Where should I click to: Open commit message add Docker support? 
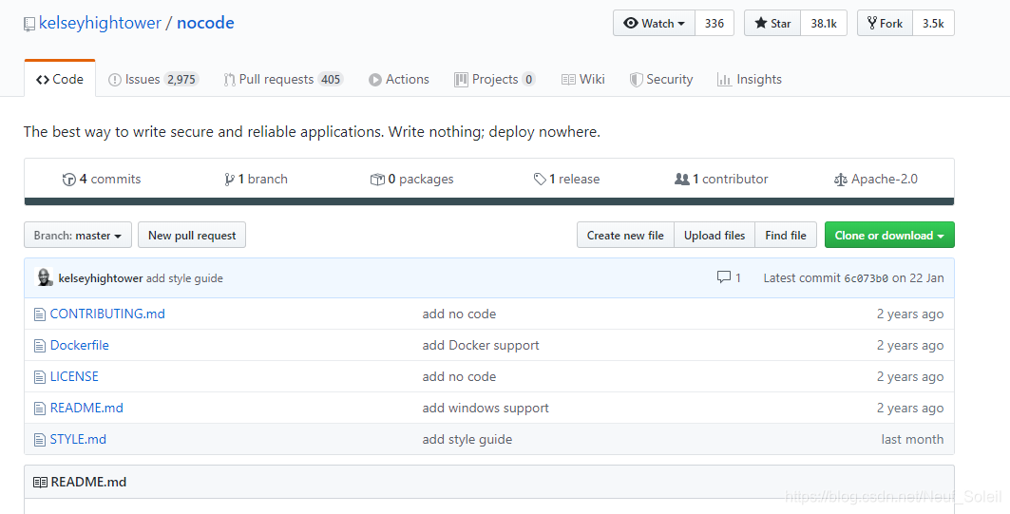(x=481, y=345)
